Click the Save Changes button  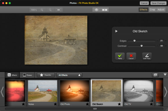tap(158, 3)
